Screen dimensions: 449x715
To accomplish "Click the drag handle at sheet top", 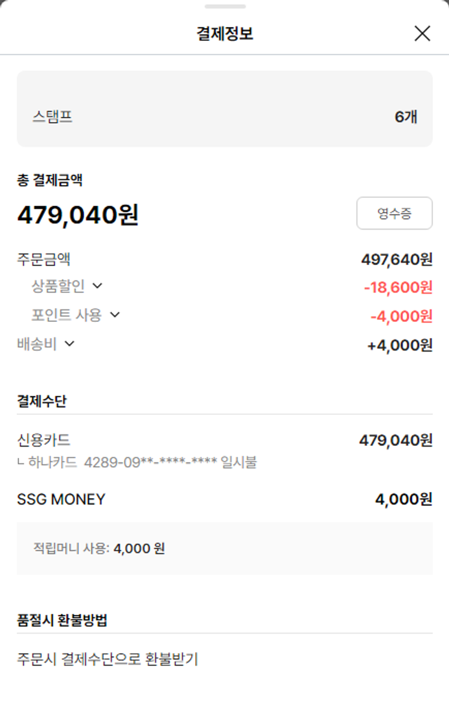I will coord(224,7).
